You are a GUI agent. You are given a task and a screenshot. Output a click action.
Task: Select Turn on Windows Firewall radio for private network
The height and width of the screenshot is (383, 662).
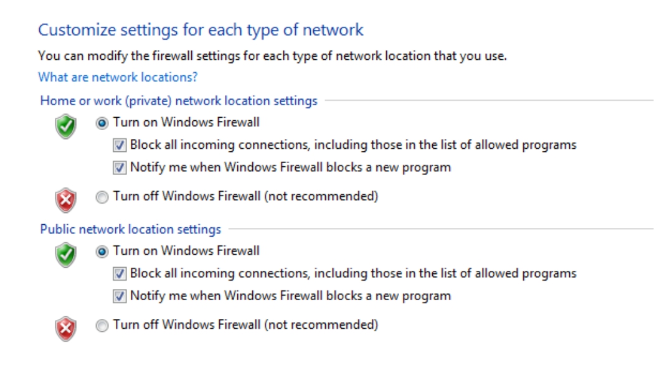coord(102,123)
